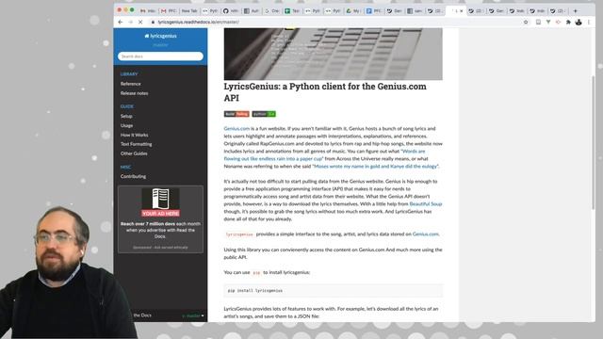
Task: Click the red close window button
Action: 120,10
